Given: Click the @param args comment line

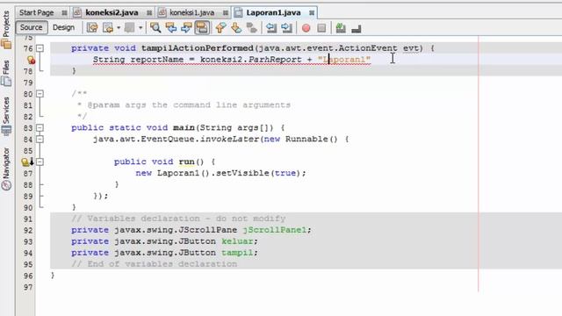Looking at the screenshot, I should [184, 105].
